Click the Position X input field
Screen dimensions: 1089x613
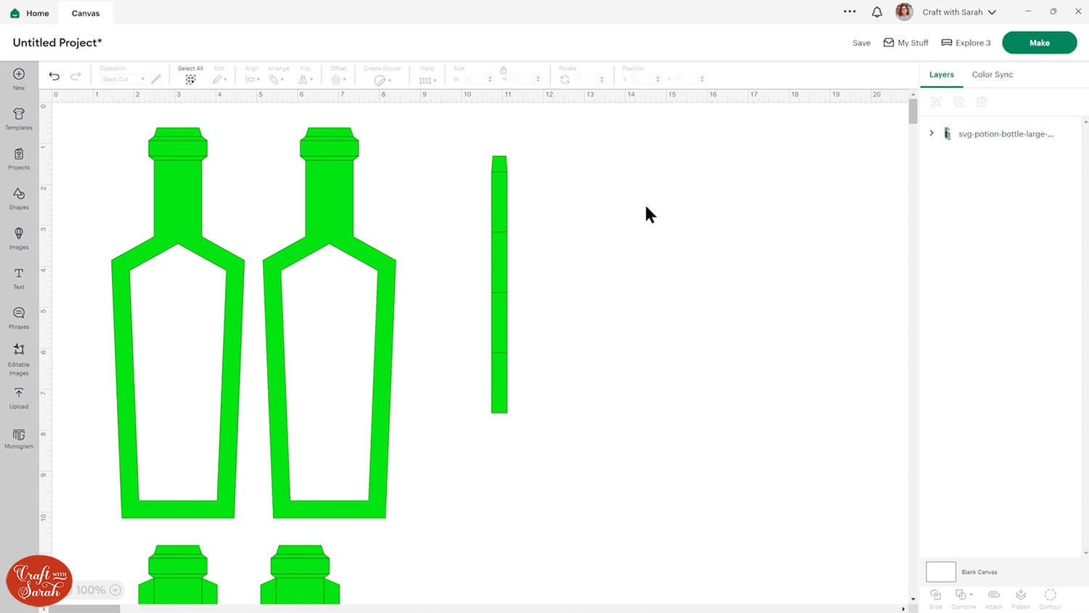(641, 79)
